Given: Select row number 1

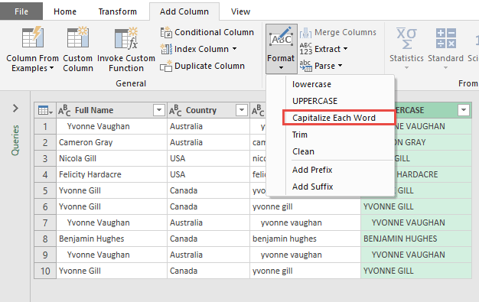Looking at the screenshot, I should click(45, 126).
